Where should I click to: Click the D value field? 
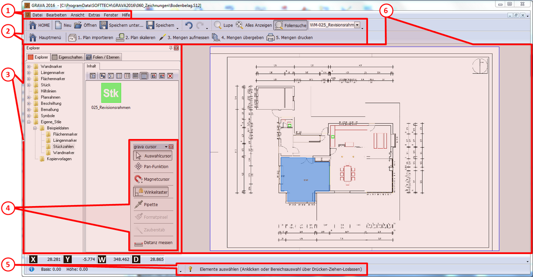153,259
